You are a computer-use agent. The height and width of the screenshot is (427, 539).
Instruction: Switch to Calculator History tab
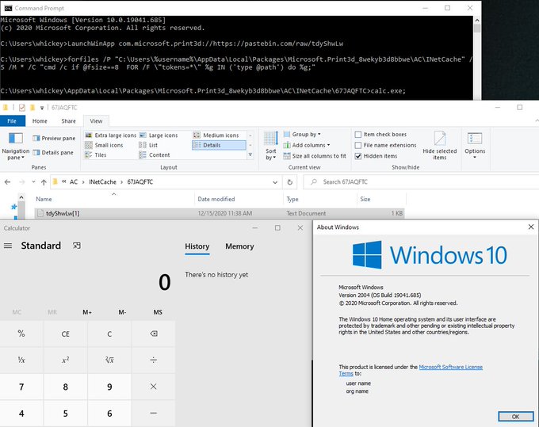tap(197, 246)
